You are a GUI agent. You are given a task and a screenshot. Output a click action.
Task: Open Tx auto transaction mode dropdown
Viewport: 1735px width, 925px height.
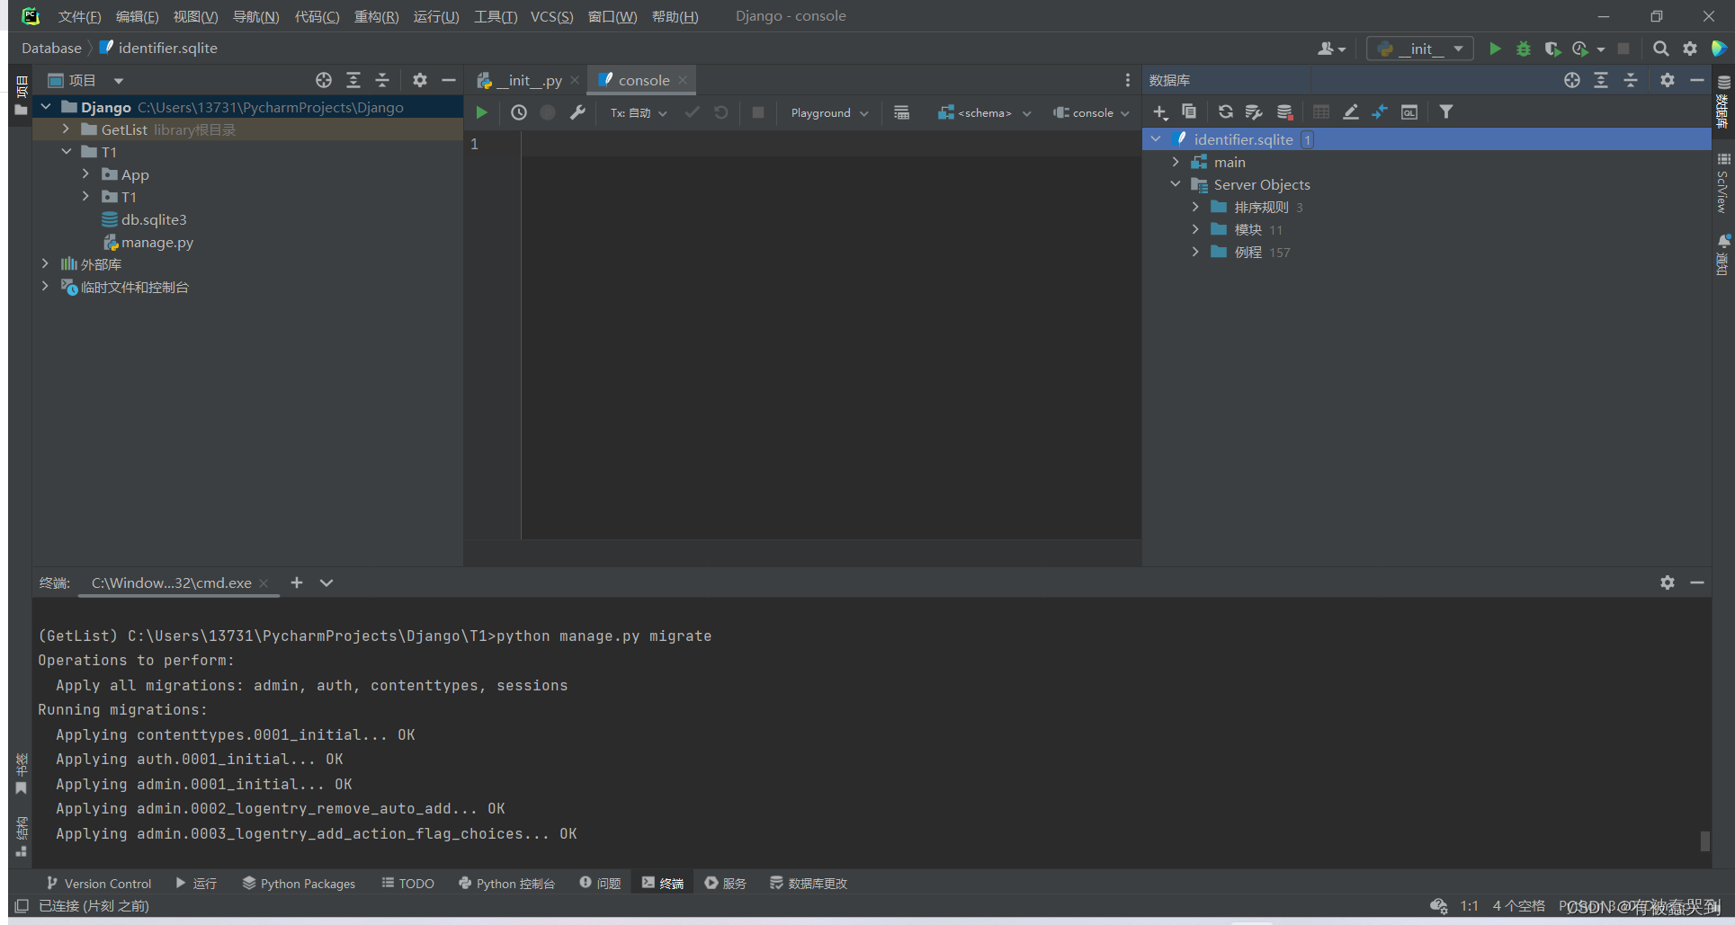(x=639, y=112)
